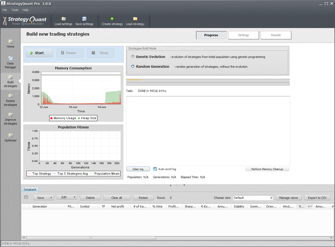Click the log output text area
This screenshot has height=247, width=335.
[208, 131]
